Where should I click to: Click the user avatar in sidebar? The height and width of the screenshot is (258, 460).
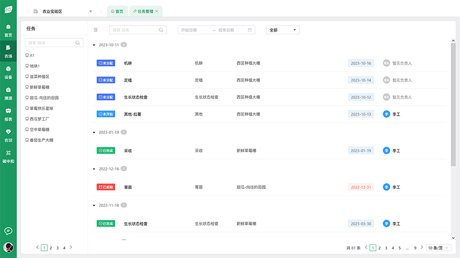tap(8, 247)
